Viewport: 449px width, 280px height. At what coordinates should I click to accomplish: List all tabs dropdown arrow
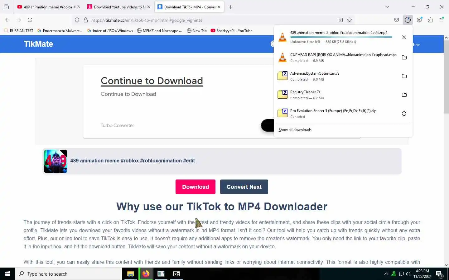click(x=387, y=7)
